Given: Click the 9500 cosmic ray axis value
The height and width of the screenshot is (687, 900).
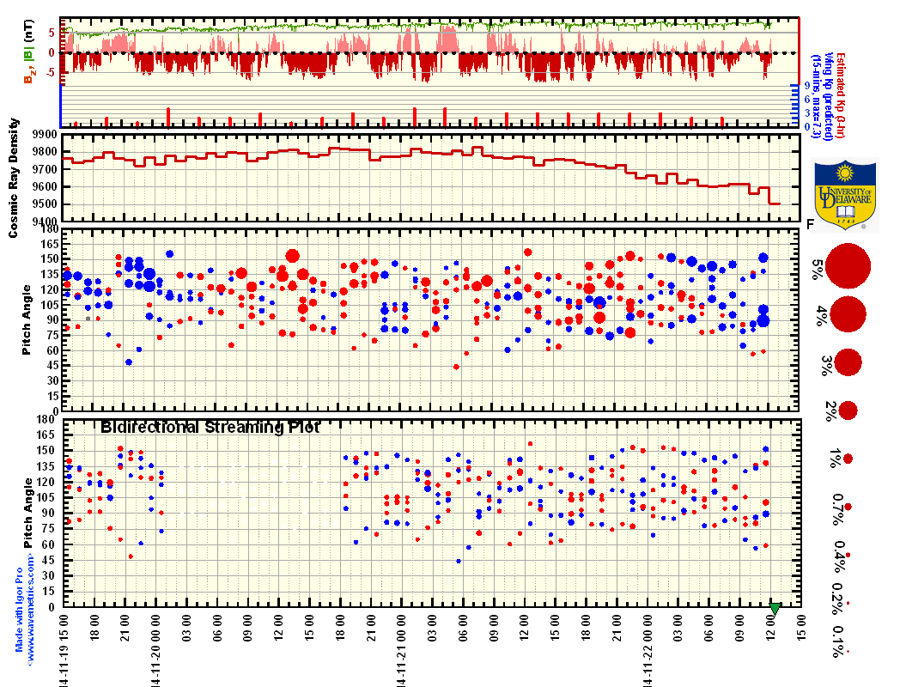Looking at the screenshot, I should pyautogui.click(x=44, y=204).
